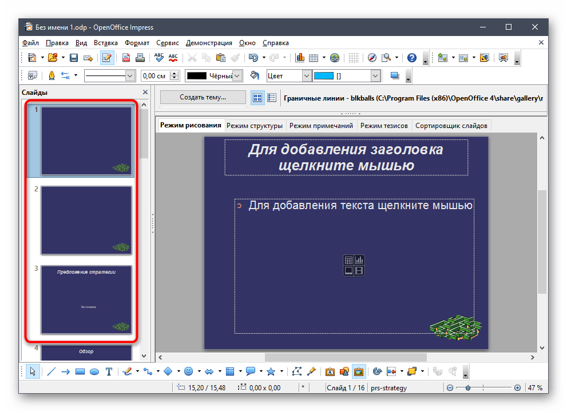This screenshot has width=567, height=412.
Task: Toggle Glue Points tool
Action: [311, 371]
